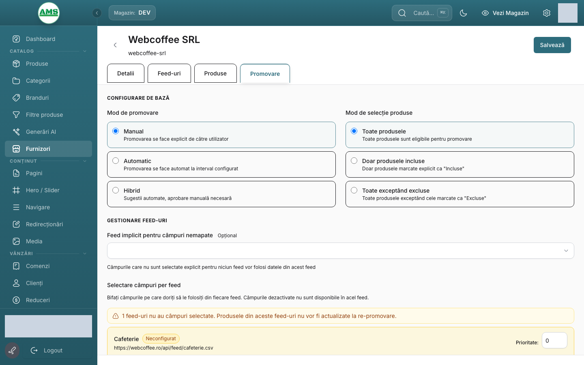Click the Cafeterie feed name
This screenshot has width=584, height=365.
127,339
